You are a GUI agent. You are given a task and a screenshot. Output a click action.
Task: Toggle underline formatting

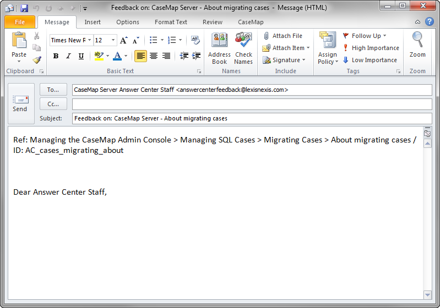(81, 56)
